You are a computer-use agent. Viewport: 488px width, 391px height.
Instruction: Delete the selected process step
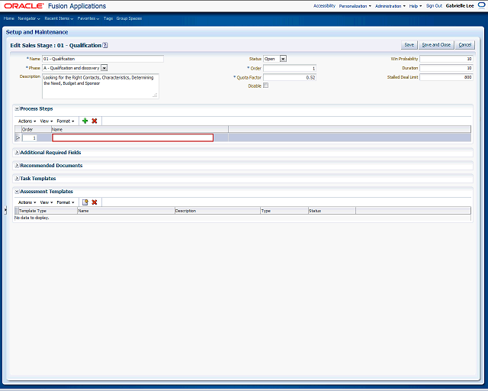(95, 121)
